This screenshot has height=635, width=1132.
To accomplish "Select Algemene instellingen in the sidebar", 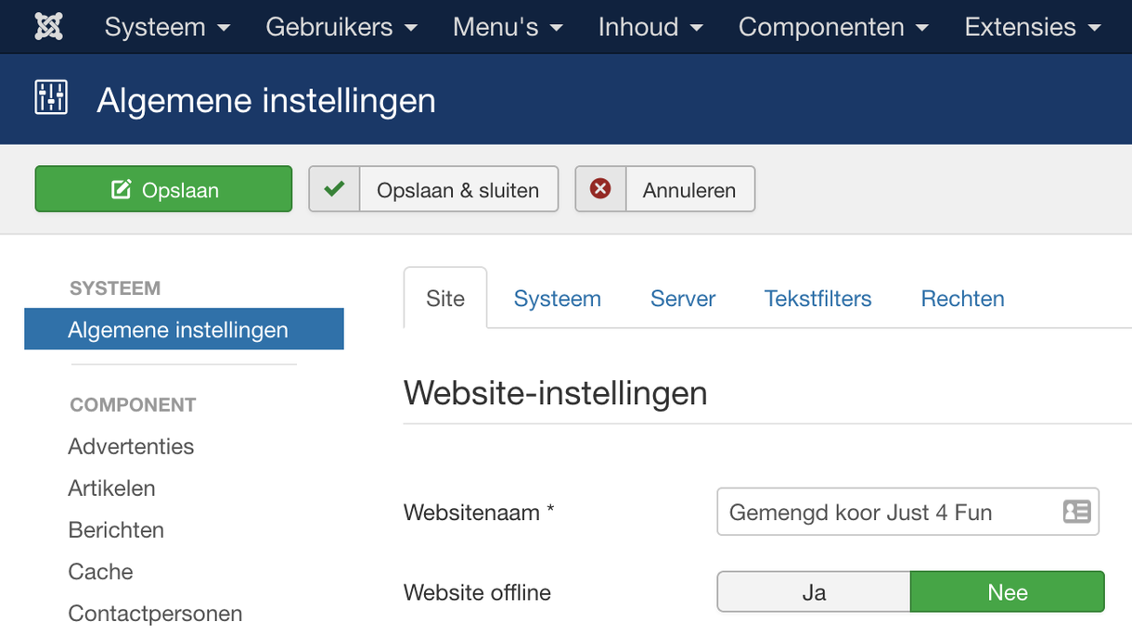I will pyautogui.click(x=184, y=329).
